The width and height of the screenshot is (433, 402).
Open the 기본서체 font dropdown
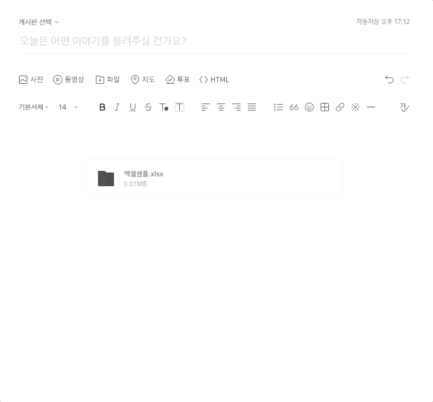[x=33, y=107]
